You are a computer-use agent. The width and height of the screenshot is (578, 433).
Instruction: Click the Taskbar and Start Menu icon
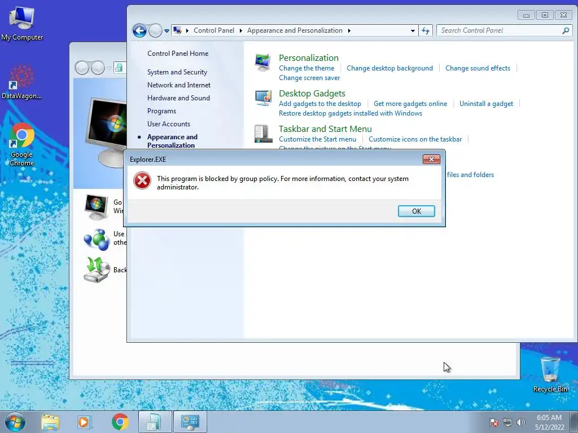click(264, 134)
